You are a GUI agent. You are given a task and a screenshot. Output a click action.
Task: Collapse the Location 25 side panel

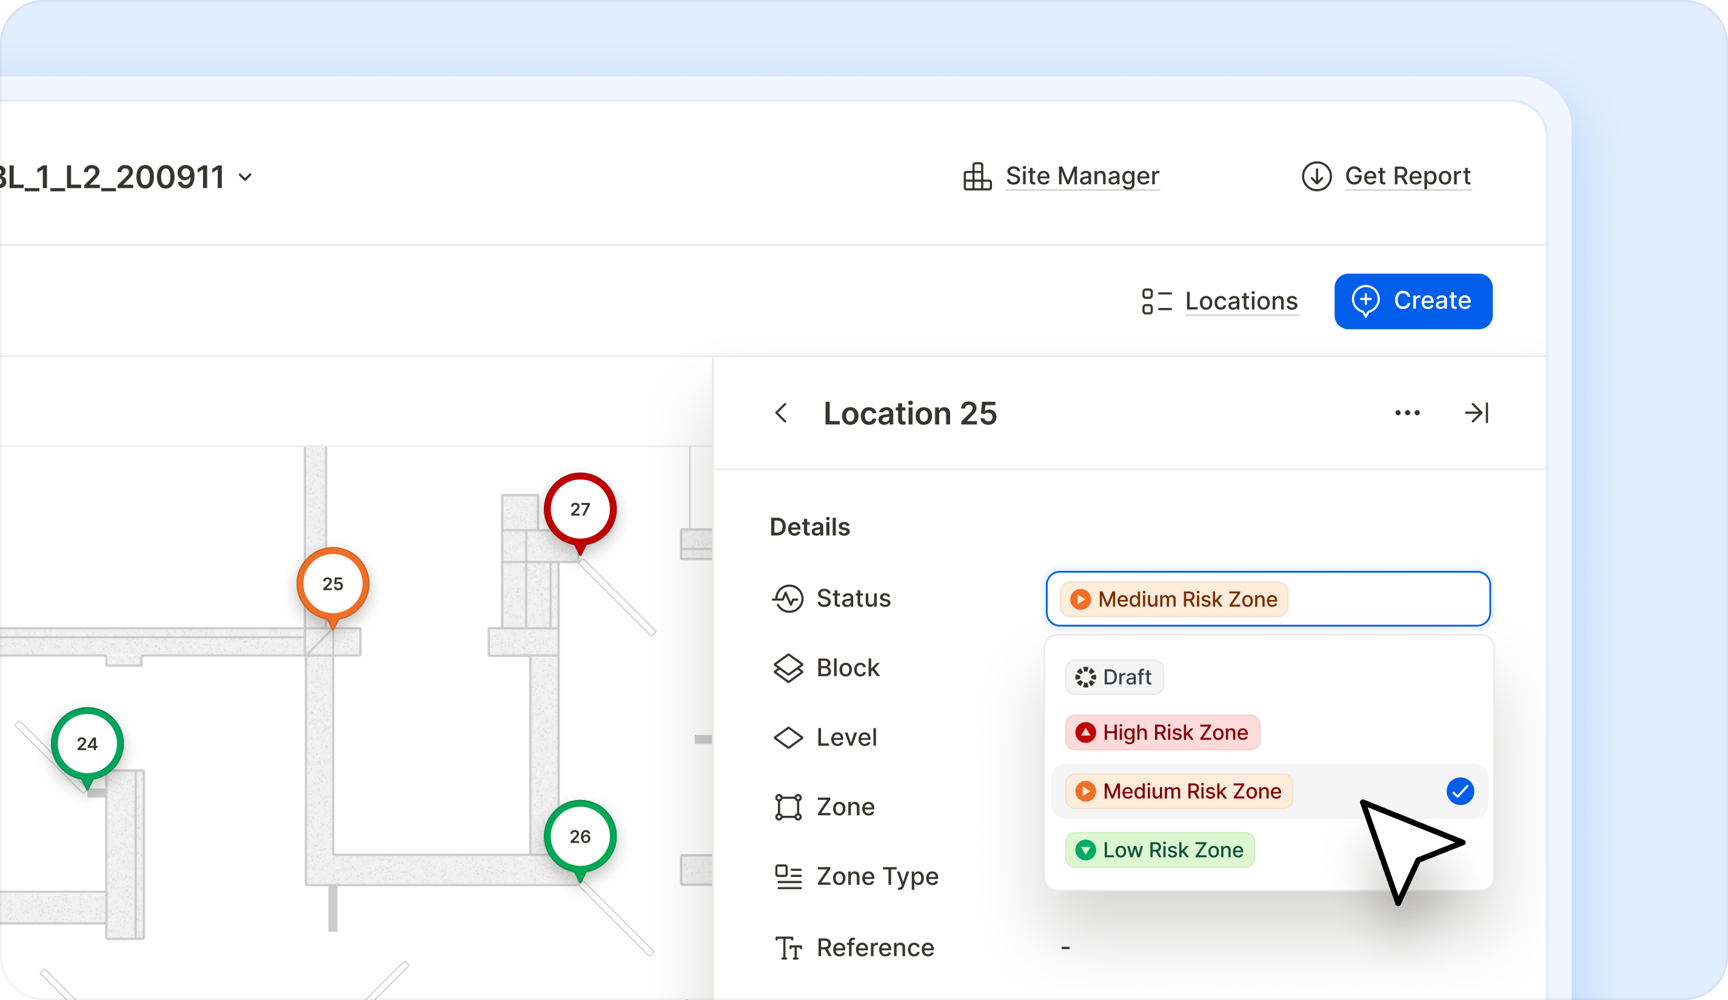[x=1476, y=413]
